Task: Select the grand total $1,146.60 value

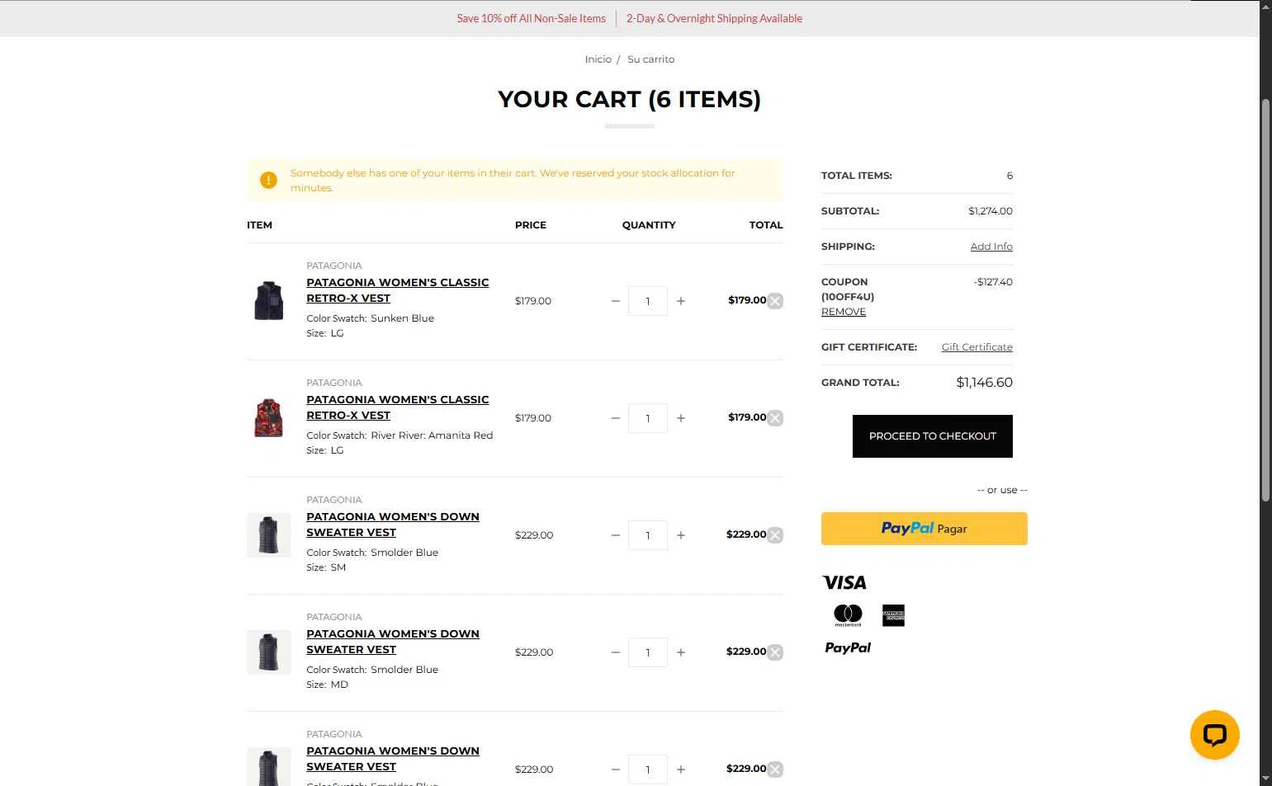Action: coord(984,383)
